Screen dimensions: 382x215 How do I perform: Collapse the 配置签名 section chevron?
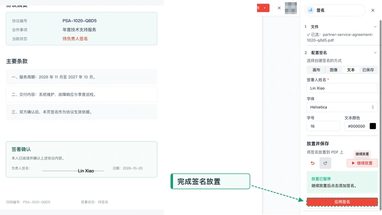click(x=375, y=52)
